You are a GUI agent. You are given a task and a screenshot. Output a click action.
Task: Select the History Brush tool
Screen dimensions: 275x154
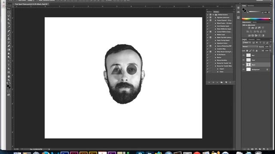click(x=9, y=42)
